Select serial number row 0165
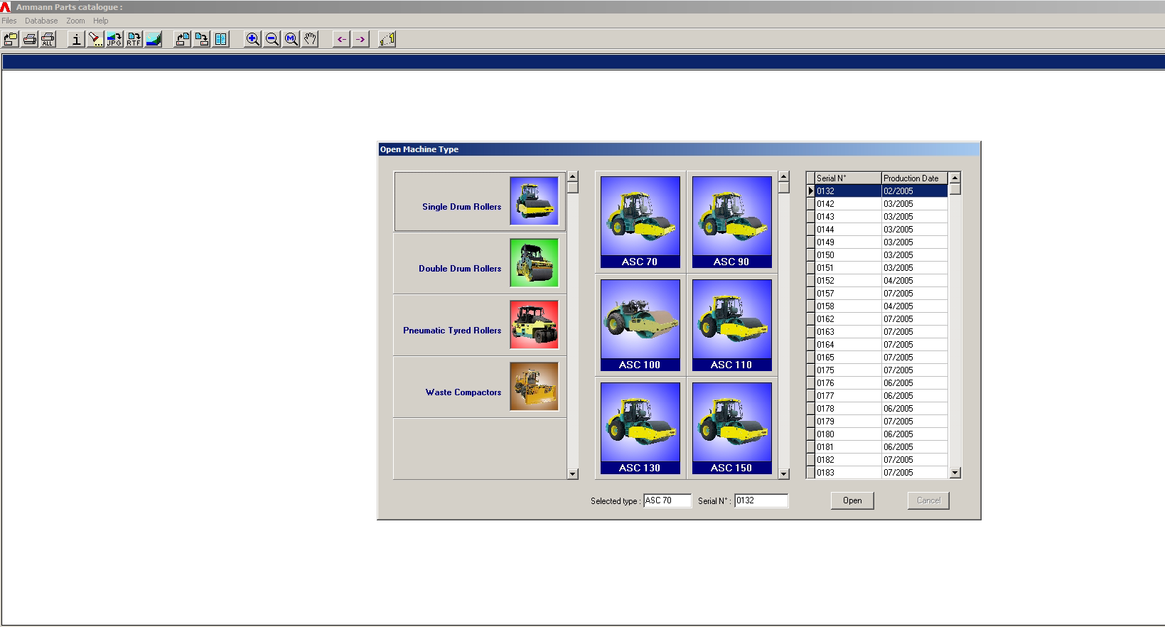Image resolution: width=1165 pixels, height=627 pixels. (x=881, y=358)
